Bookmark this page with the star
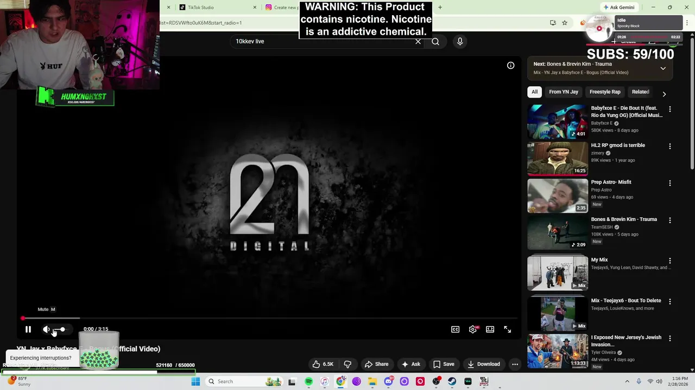Screen dimensions: 695x390 click(x=565, y=23)
